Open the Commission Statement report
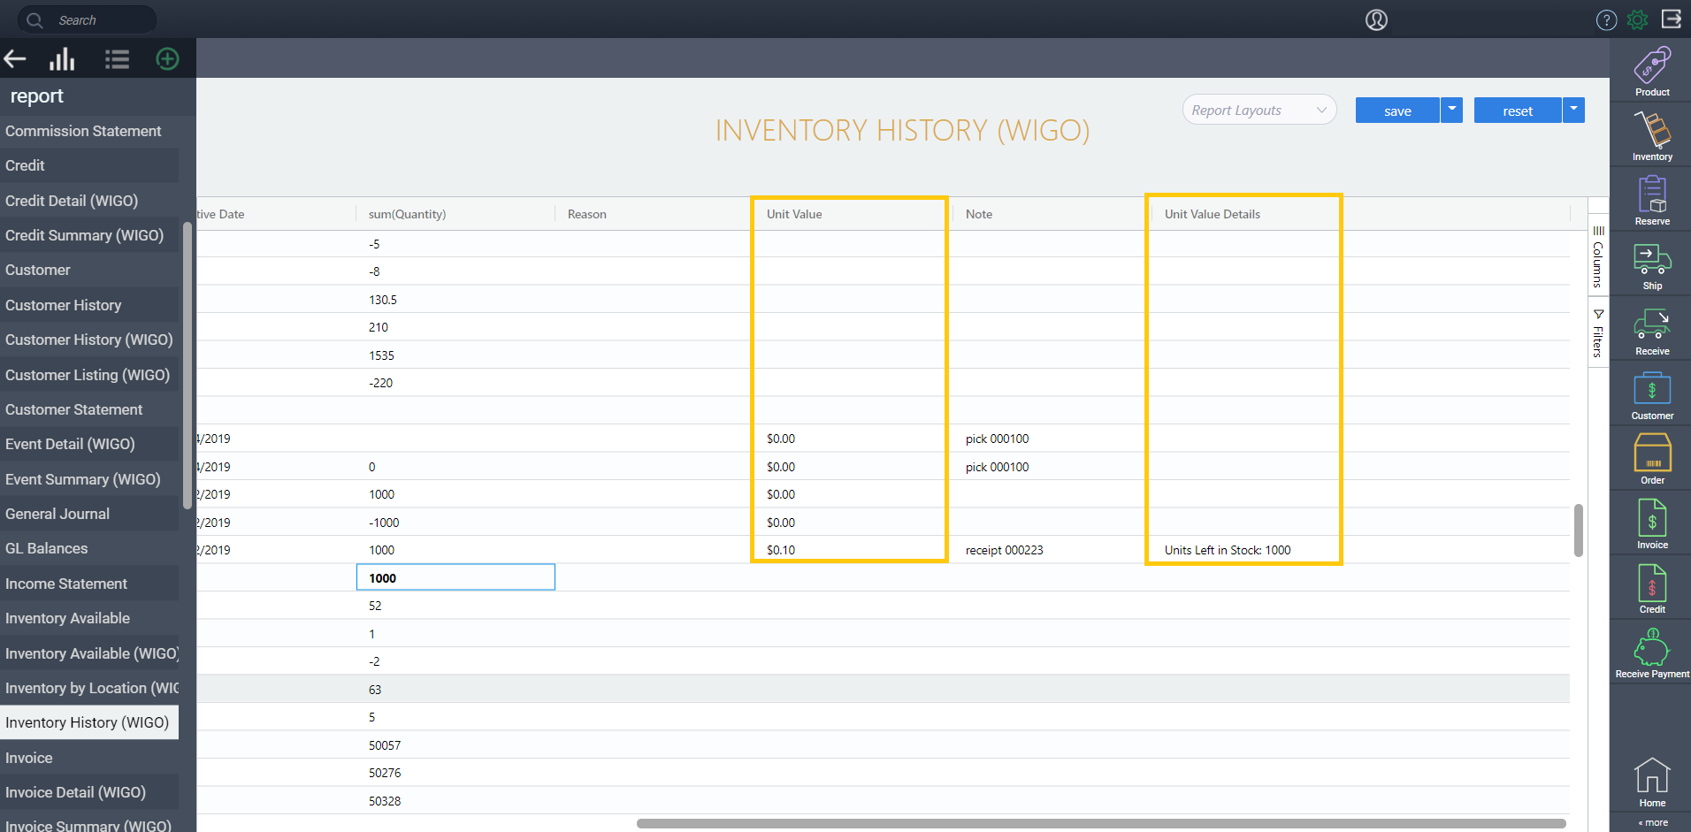The image size is (1691, 832). click(89, 131)
